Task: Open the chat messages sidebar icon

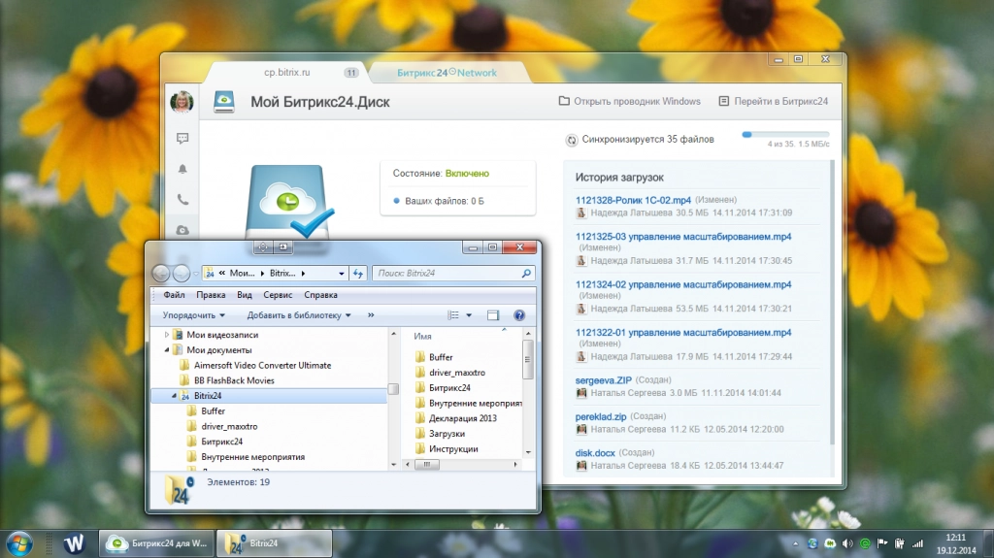Action: (182, 139)
